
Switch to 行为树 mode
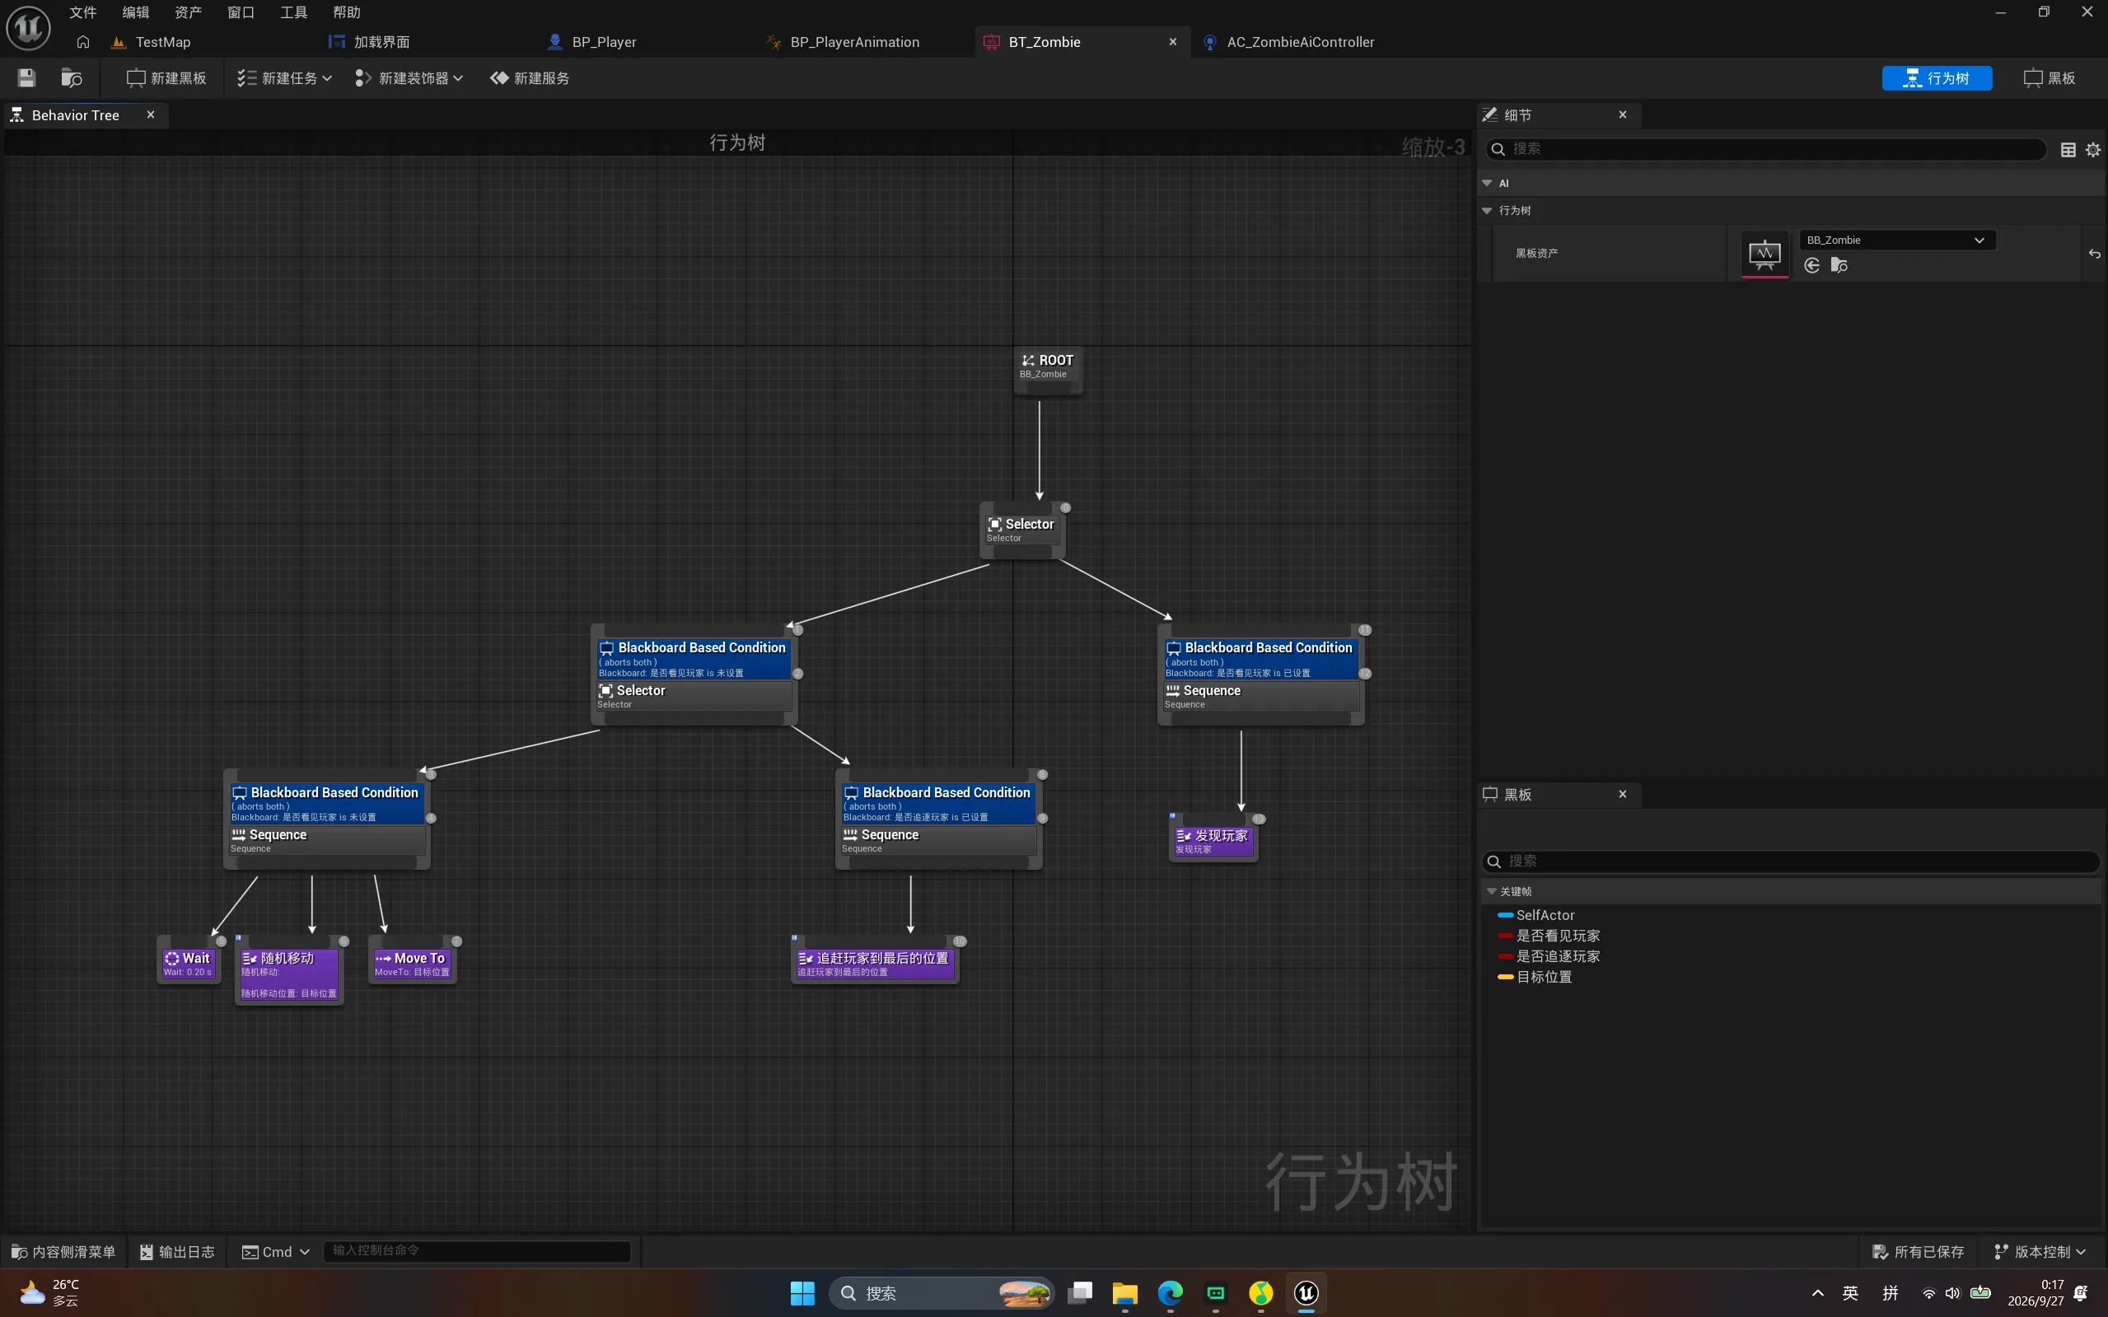[x=1937, y=78]
